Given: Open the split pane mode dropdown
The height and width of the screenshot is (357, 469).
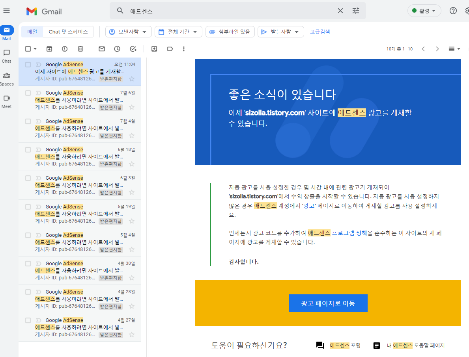Looking at the screenshot, I should point(454,49).
